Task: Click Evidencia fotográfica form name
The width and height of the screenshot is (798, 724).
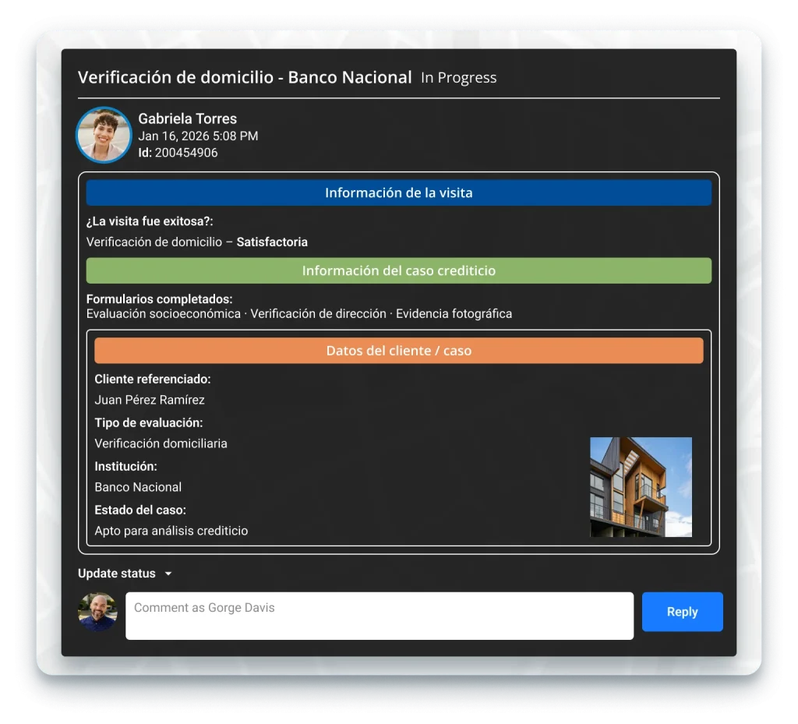Action: tap(454, 314)
